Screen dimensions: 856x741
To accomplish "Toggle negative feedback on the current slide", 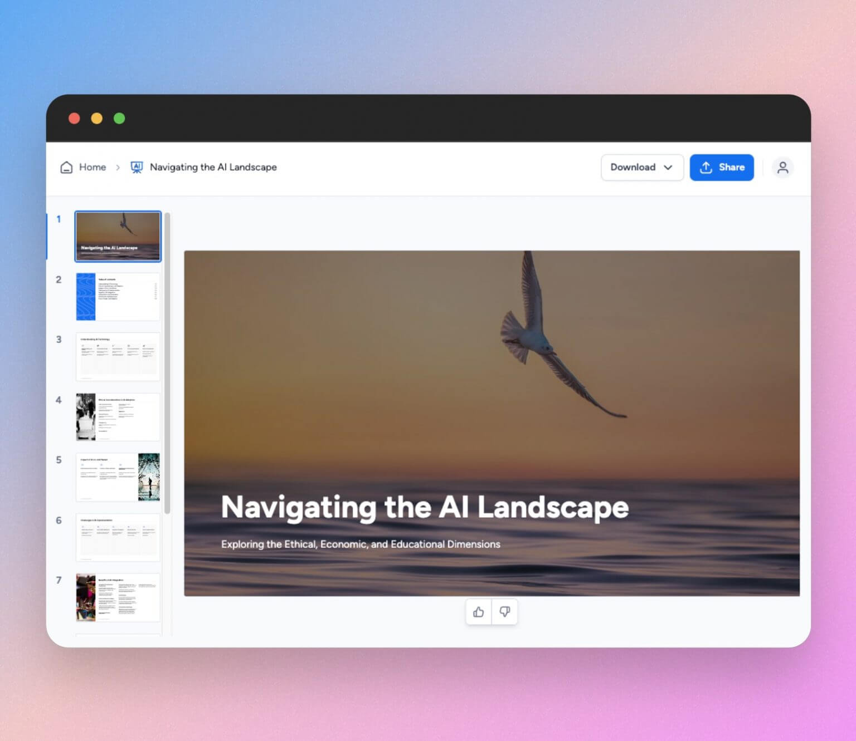I will tap(505, 611).
